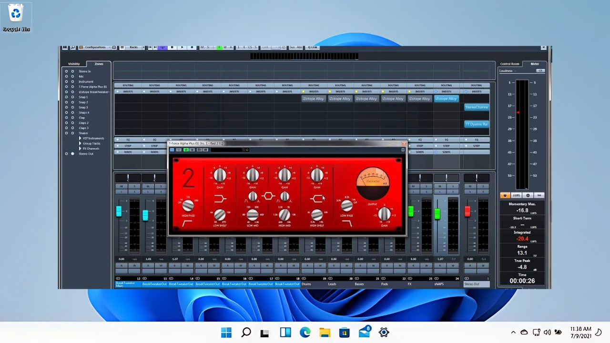Toggle global W write button in toolbar
The image size is (610, 343).
(225, 47)
